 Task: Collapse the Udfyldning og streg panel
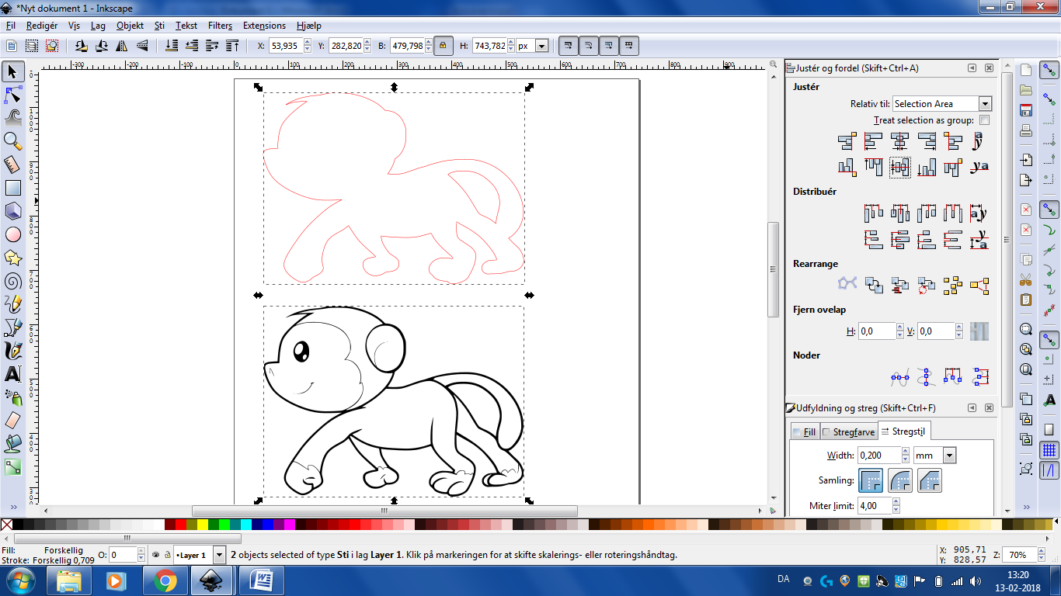click(972, 408)
